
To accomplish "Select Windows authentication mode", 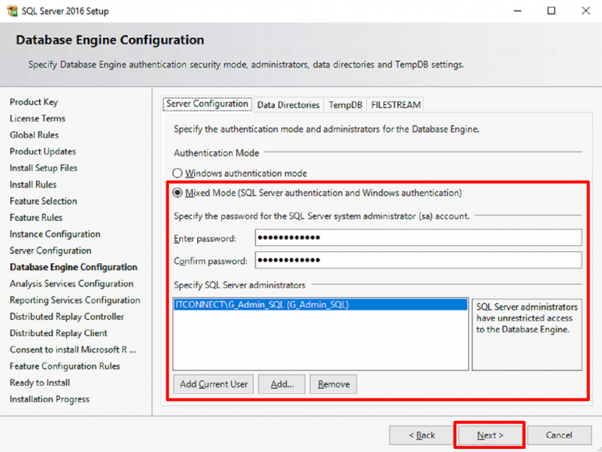I will [176, 173].
